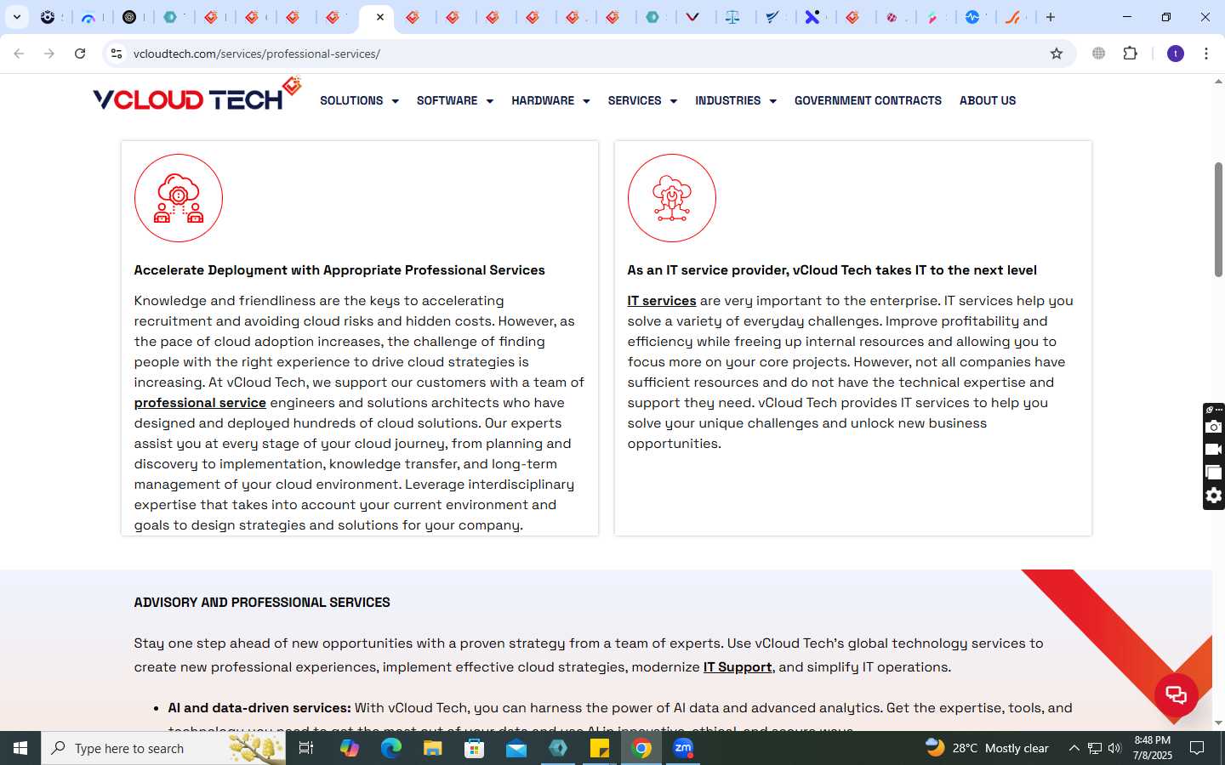Open a new browser tab
The height and width of the screenshot is (765, 1225).
pyautogui.click(x=1051, y=17)
